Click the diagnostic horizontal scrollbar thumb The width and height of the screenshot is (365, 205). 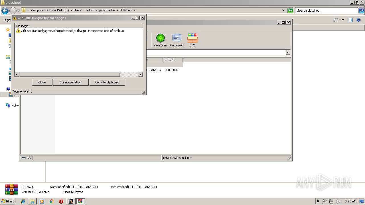click(69, 75)
